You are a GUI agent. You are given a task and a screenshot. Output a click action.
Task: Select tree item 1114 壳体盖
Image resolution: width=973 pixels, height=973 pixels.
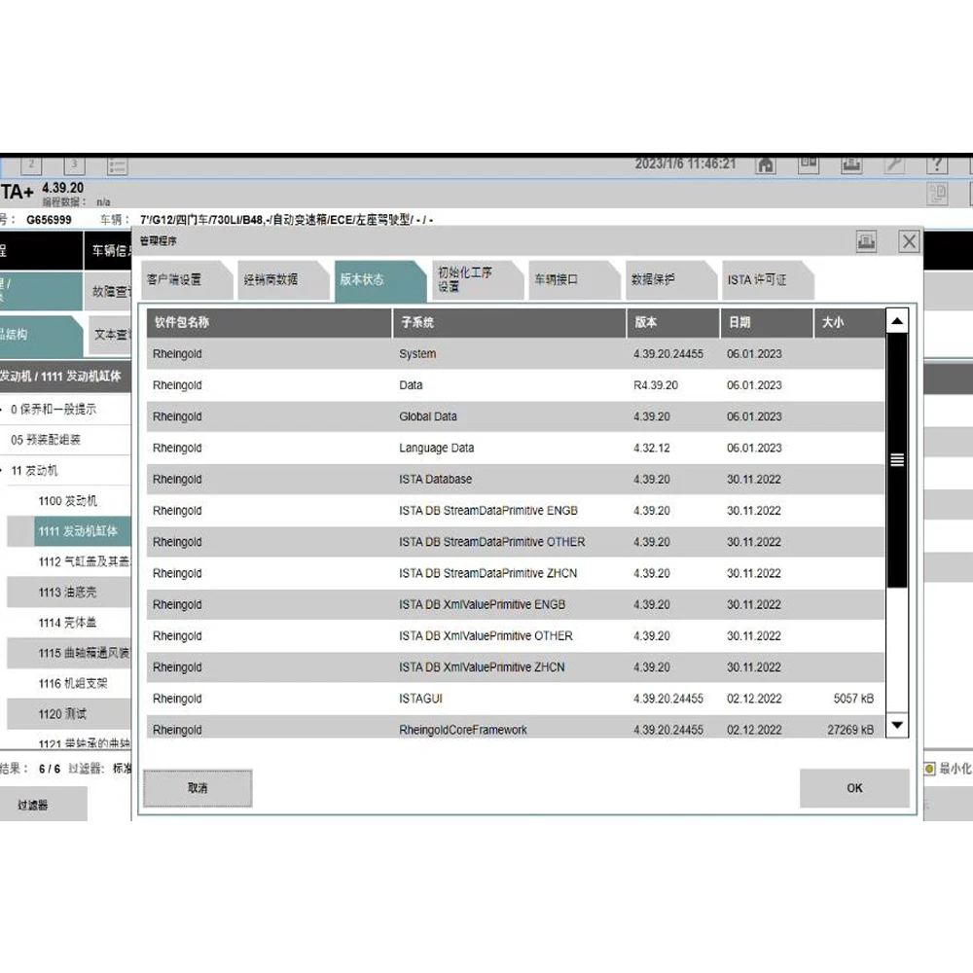(68, 623)
